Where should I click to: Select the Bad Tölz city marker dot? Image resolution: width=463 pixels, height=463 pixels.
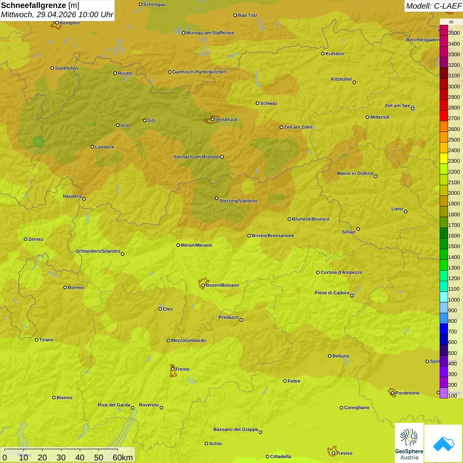point(235,15)
